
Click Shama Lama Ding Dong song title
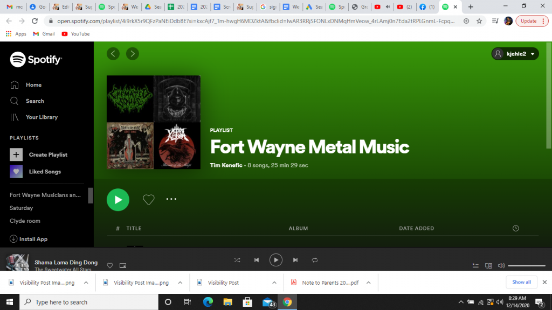66,263
